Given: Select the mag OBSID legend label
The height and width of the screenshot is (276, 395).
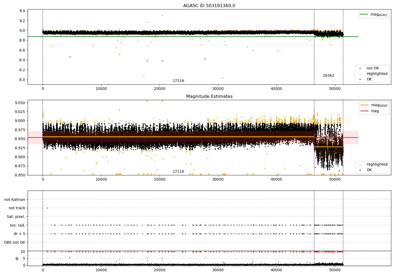Looking at the screenshot, I should pyautogui.click(x=379, y=105).
